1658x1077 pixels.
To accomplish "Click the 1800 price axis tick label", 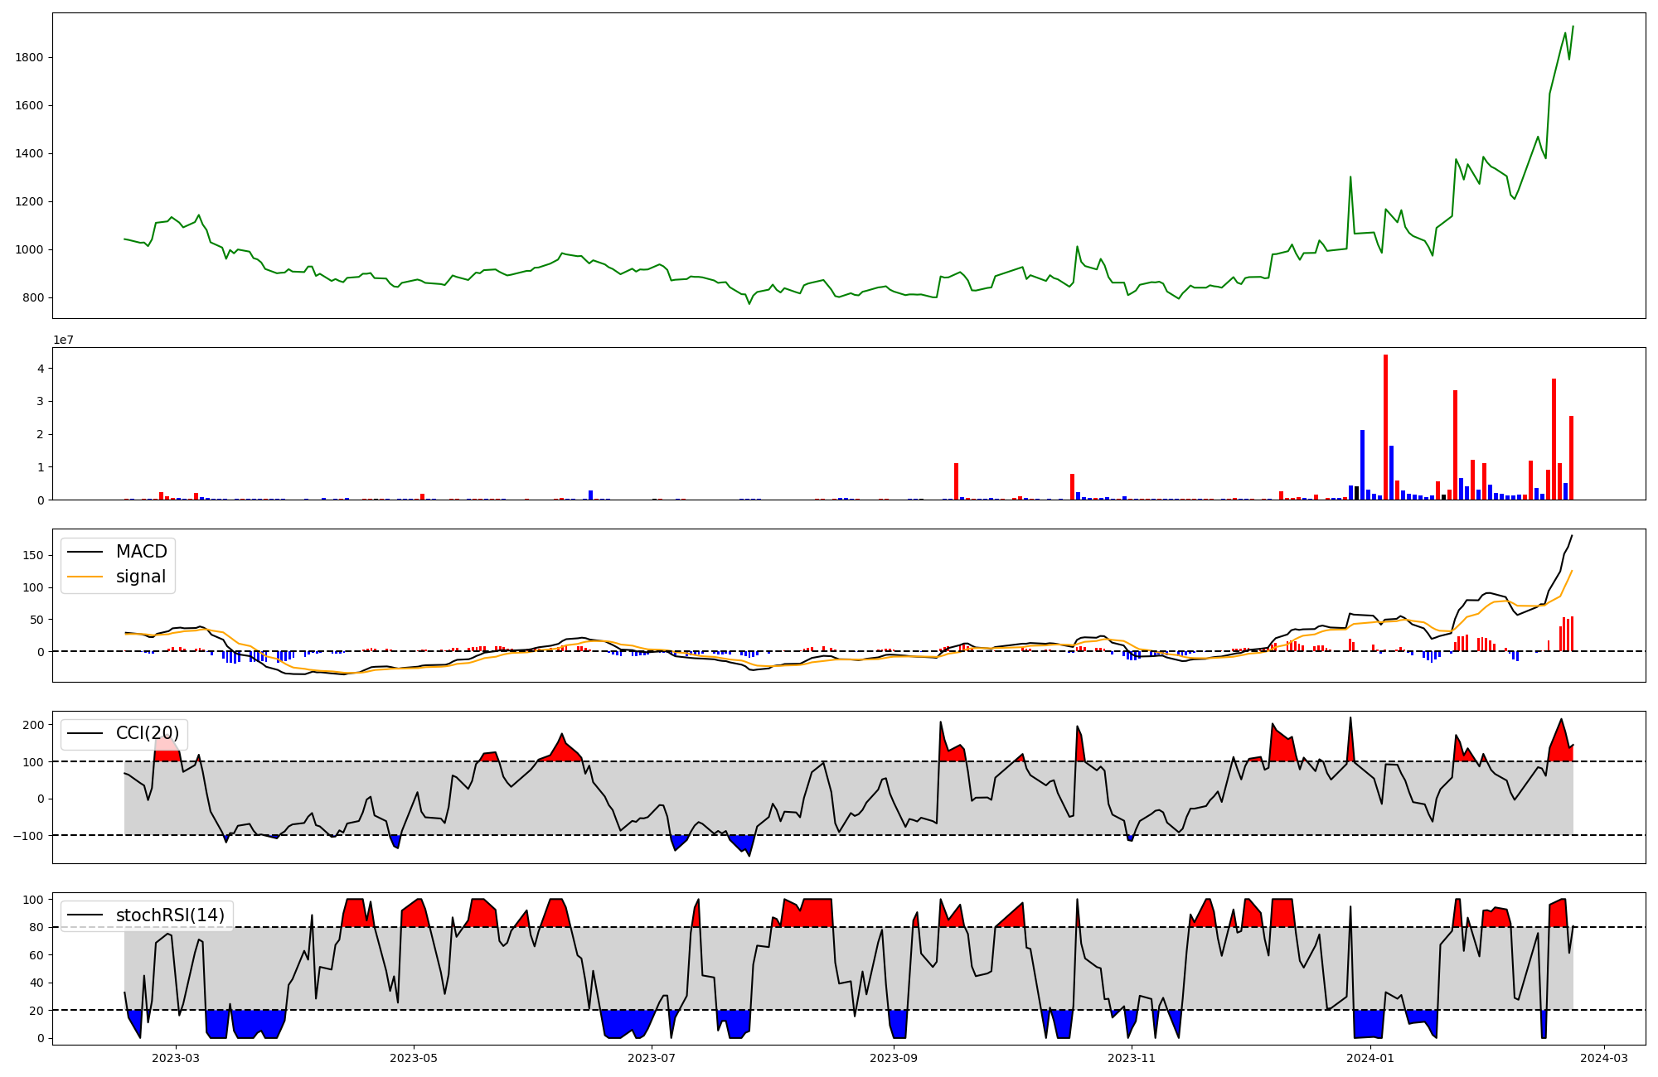I will [x=29, y=57].
